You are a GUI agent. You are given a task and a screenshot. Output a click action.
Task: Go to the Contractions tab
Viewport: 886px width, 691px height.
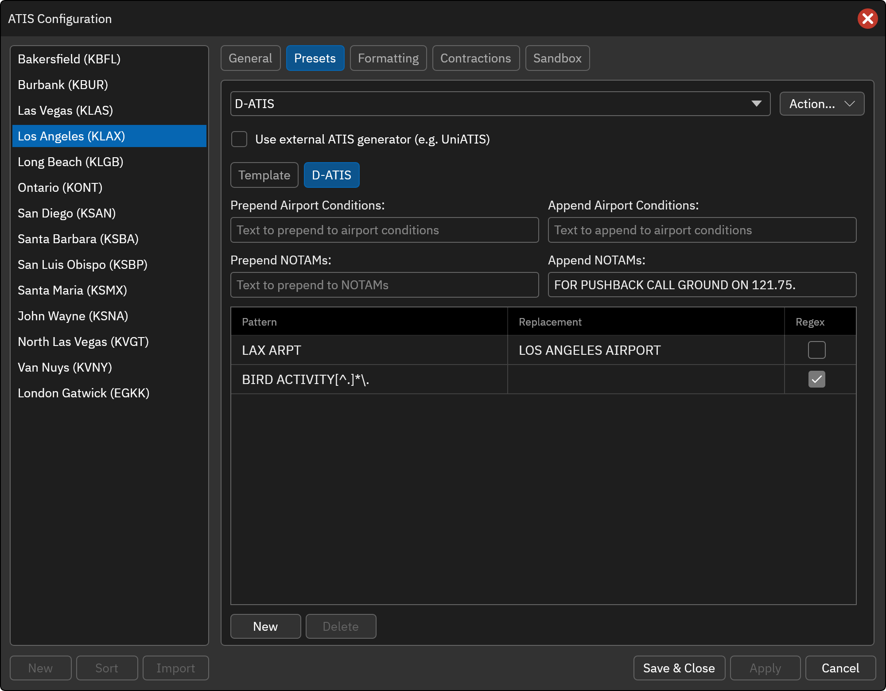[x=476, y=58]
